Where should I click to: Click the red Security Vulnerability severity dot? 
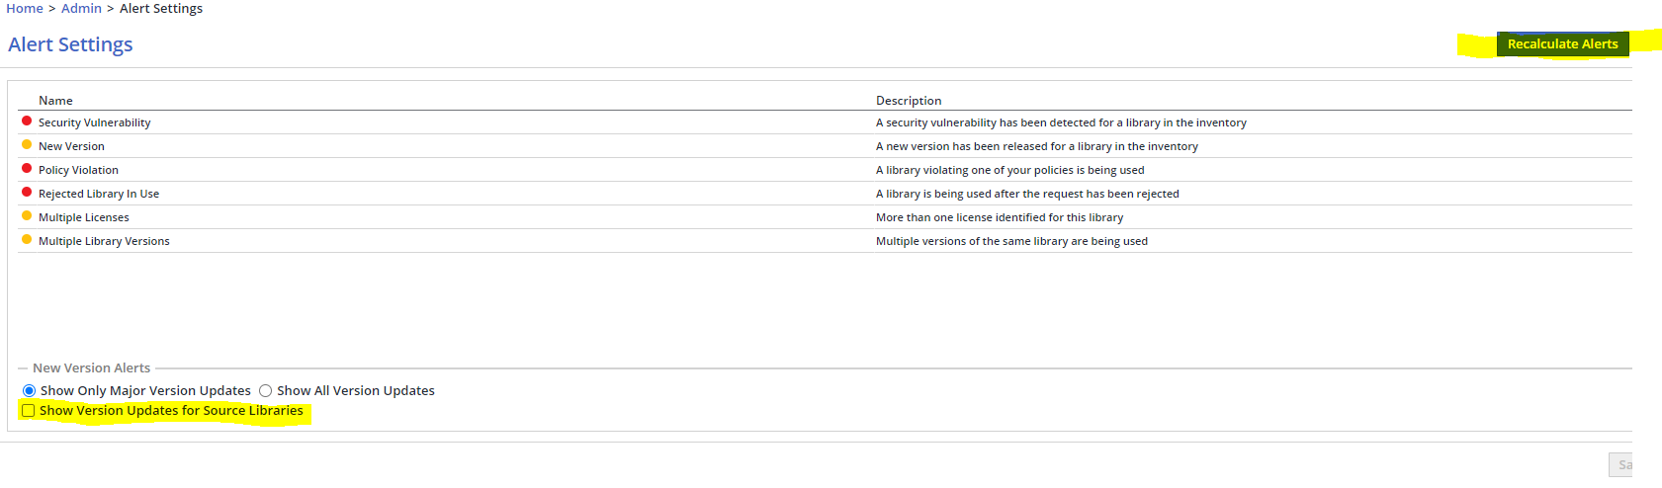(x=27, y=122)
